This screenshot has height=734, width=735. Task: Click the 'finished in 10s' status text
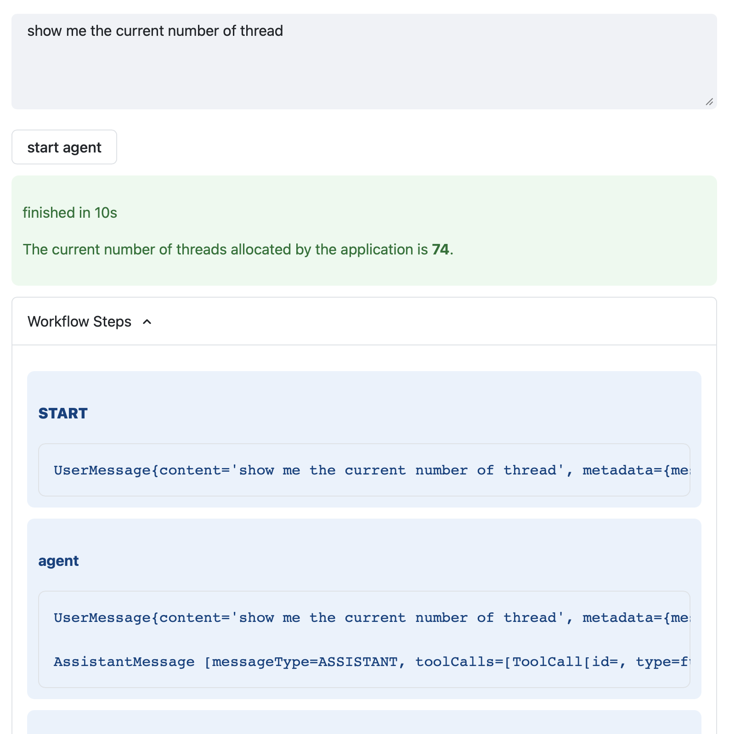pyautogui.click(x=70, y=213)
